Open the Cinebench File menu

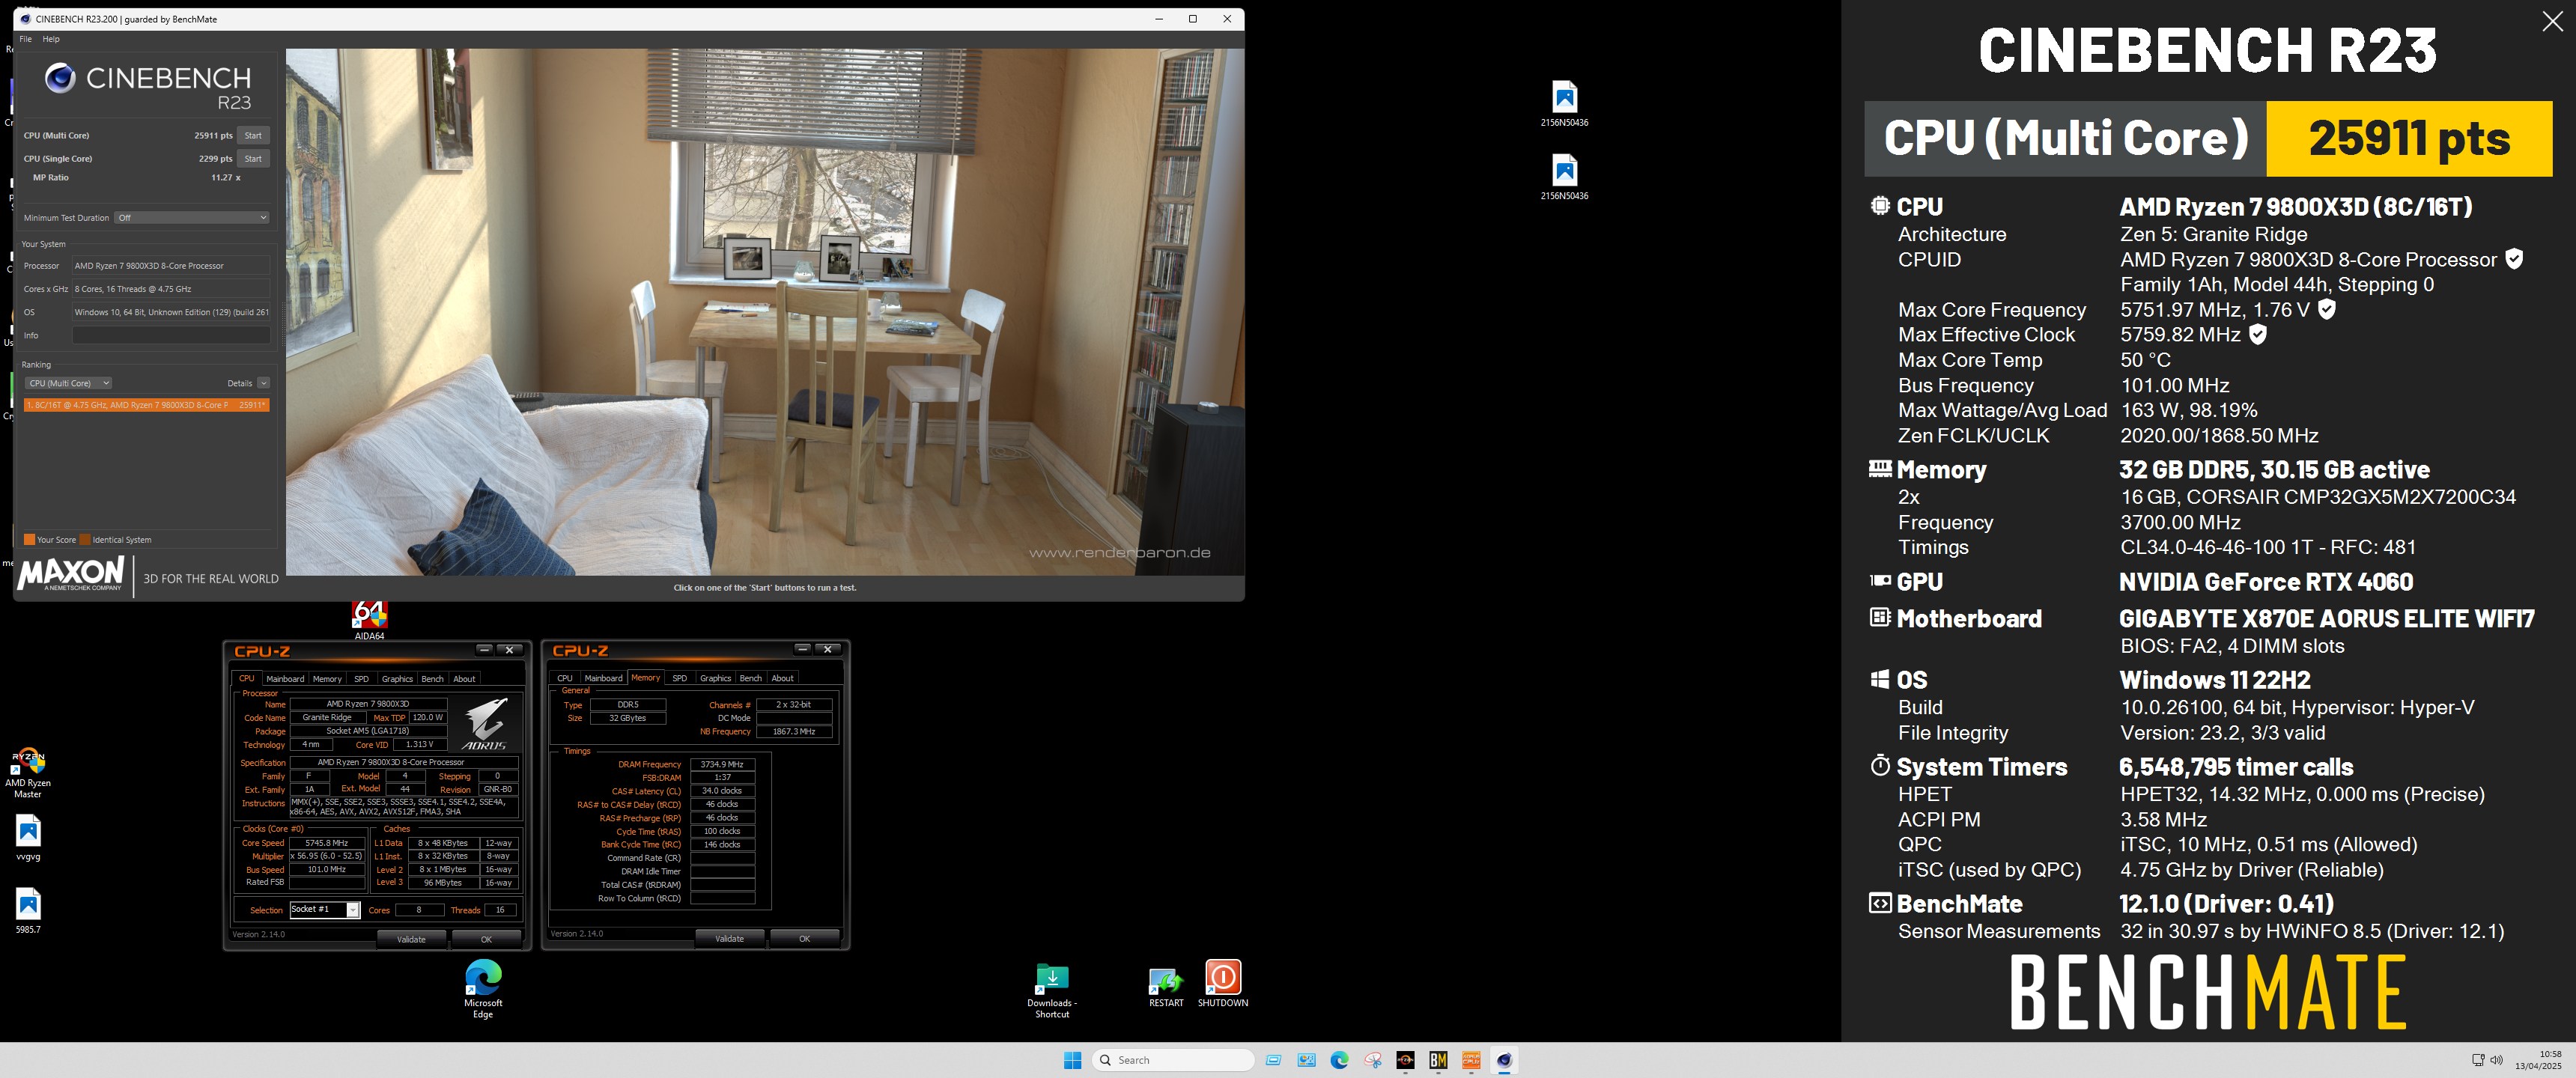[x=26, y=39]
